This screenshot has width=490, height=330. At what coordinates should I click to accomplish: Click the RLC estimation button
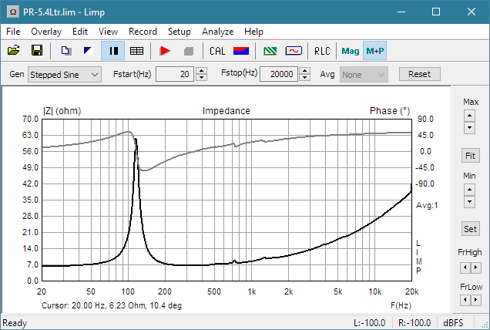322,51
